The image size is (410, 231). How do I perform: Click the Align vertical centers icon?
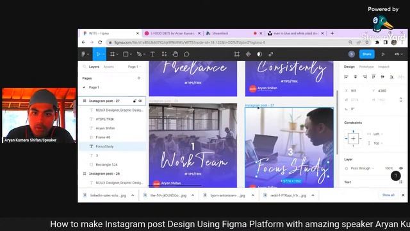(382, 77)
